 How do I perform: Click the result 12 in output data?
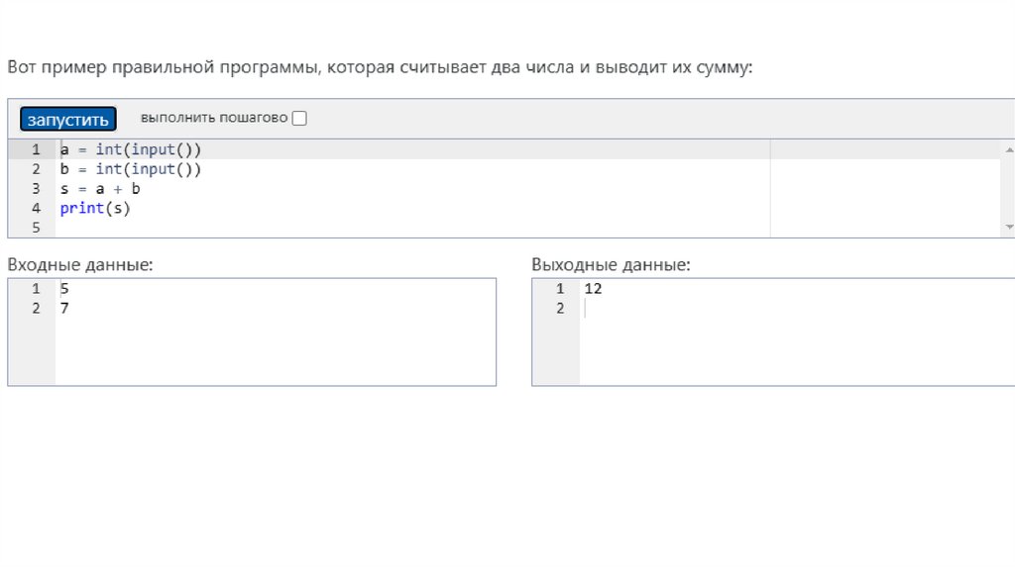click(x=593, y=289)
